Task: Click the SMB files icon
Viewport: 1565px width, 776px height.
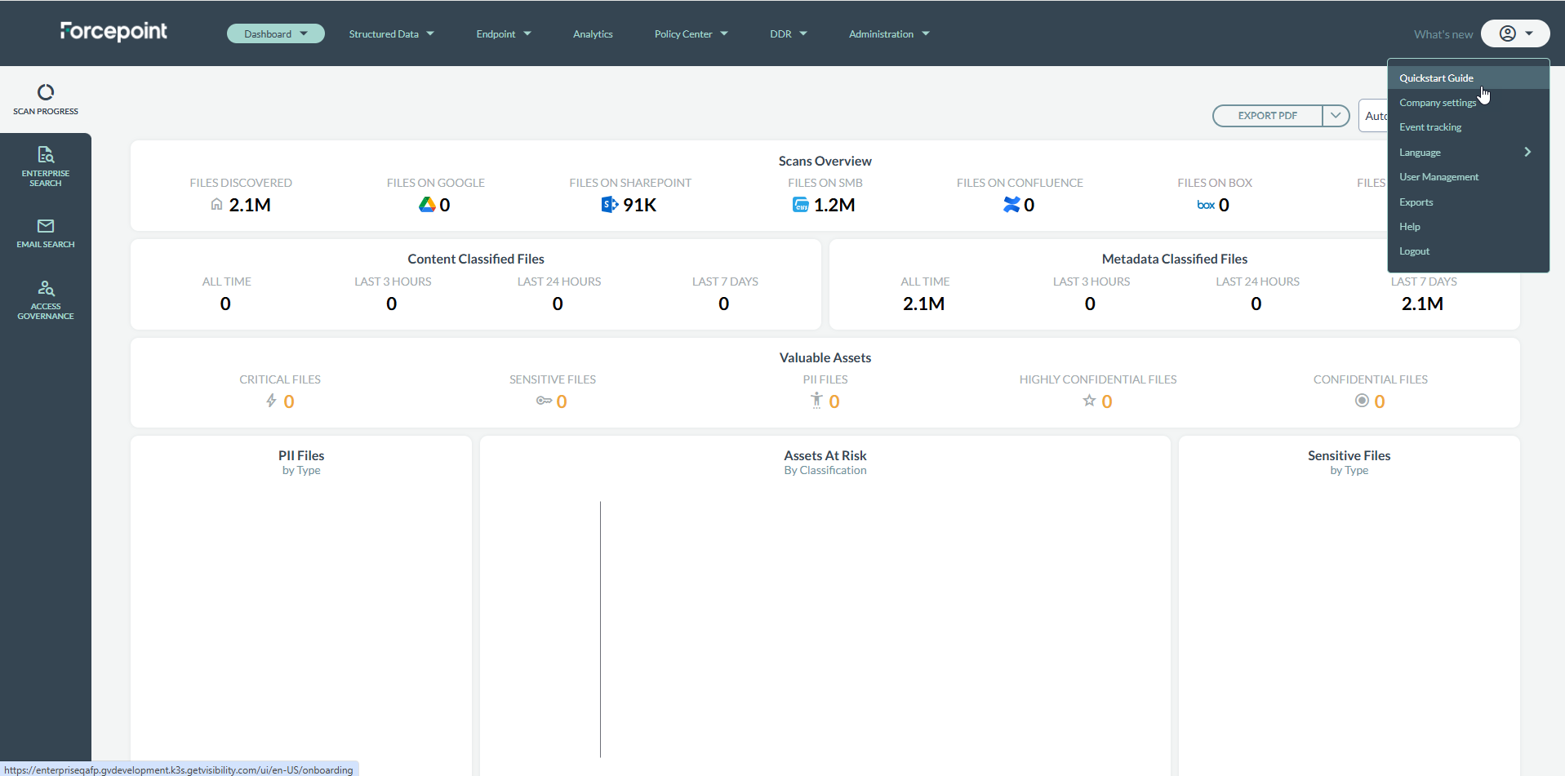Action: 800,205
